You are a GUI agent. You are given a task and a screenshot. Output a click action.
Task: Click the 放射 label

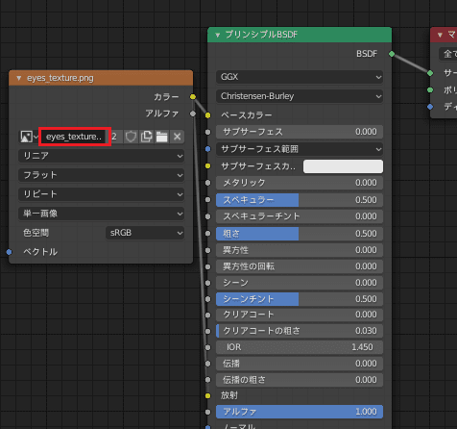[229, 395]
